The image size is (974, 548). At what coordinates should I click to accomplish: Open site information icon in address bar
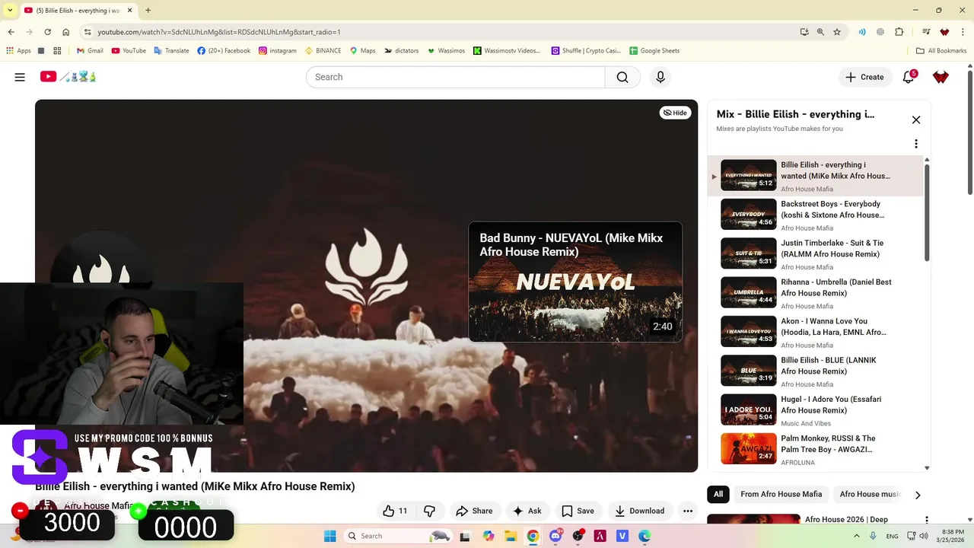[x=88, y=32]
